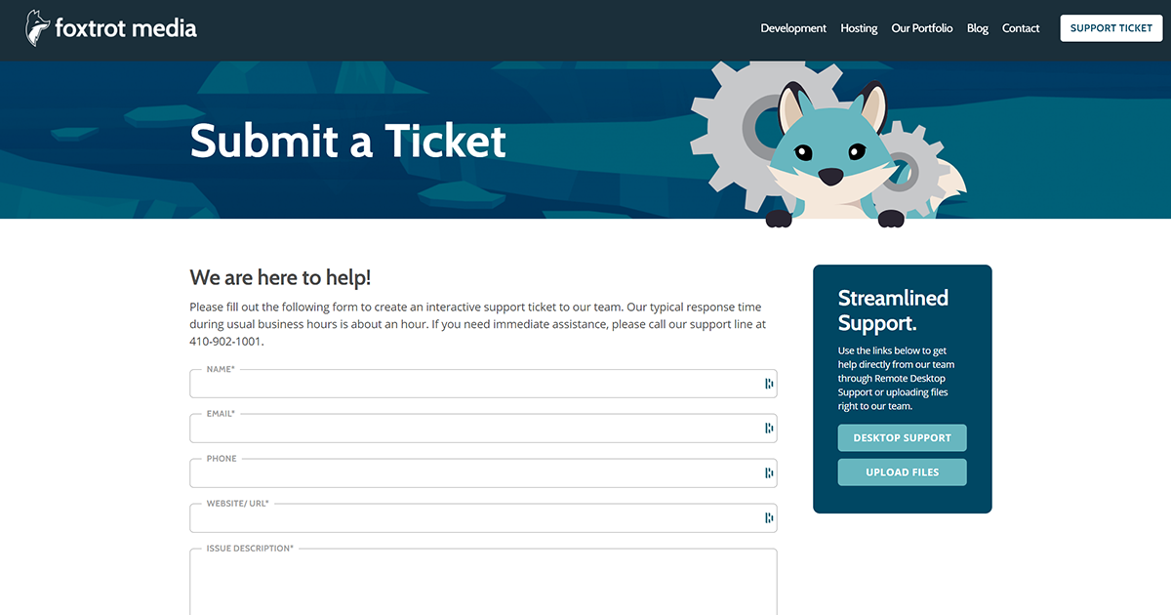This screenshot has height=615, width=1171.
Task: Click the UPLOAD FILES button
Action: [x=902, y=471]
